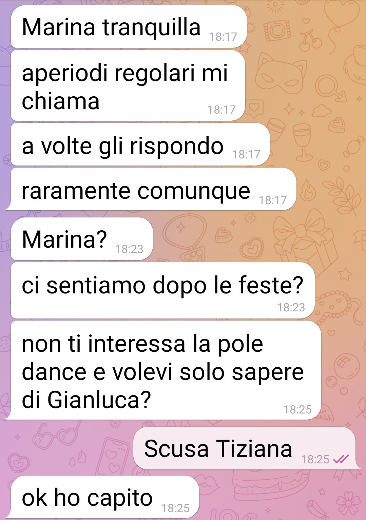Tap the 'ci sentiamo dopo le feste?' message
366x520 pixels.
(163, 290)
